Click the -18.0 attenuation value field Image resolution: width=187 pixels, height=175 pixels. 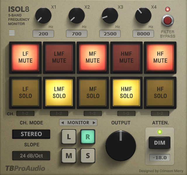(x=160, y=157)
